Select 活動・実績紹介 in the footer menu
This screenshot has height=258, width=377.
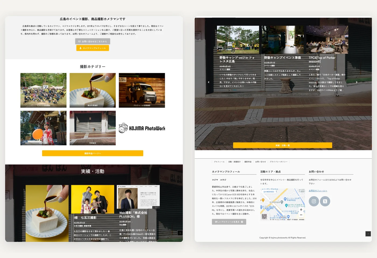[234, 162]
